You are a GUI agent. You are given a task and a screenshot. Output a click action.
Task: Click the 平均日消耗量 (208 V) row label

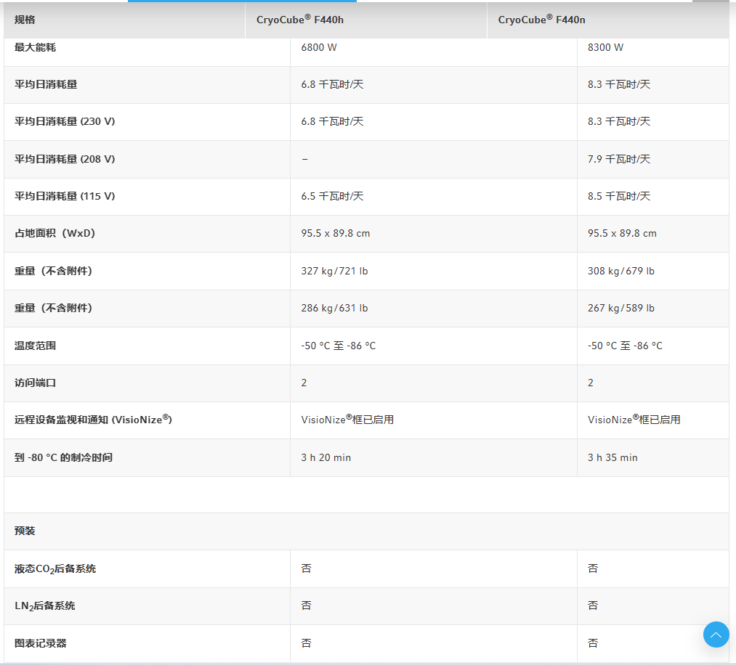(x=65, y=159)
